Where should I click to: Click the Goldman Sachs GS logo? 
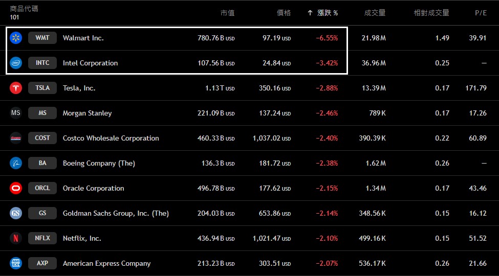[x=16, y=213]
